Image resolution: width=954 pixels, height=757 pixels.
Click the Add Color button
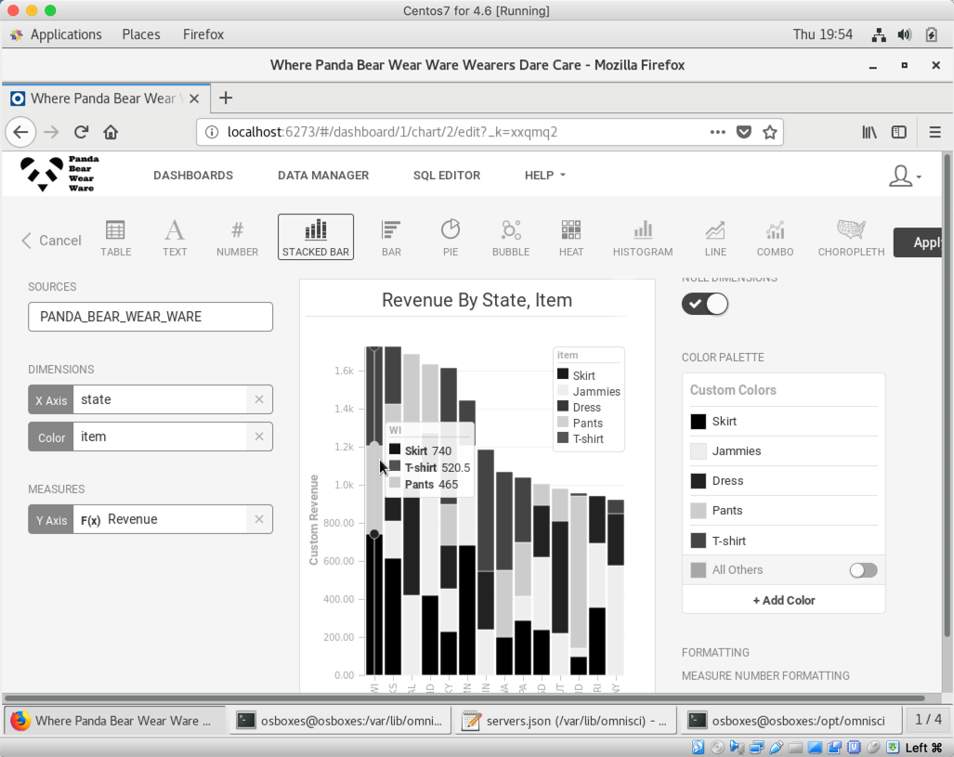(783, 600)
